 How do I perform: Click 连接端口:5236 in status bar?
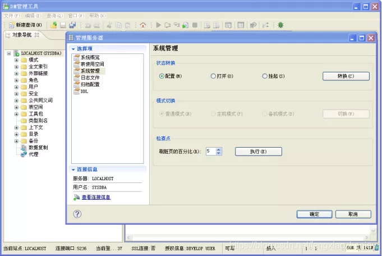(71, 248)
